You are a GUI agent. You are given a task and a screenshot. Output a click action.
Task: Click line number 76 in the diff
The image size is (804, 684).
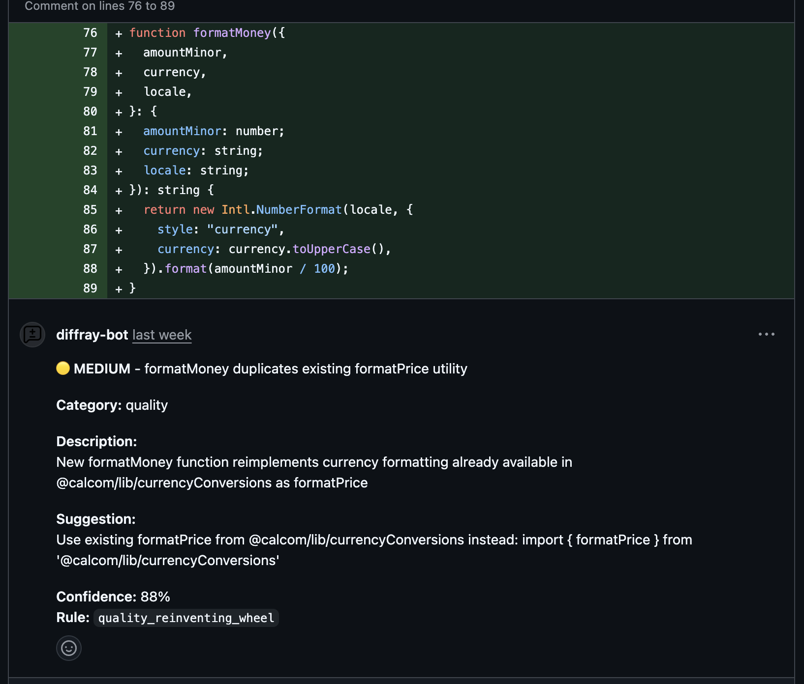click(x=90, y=33)
